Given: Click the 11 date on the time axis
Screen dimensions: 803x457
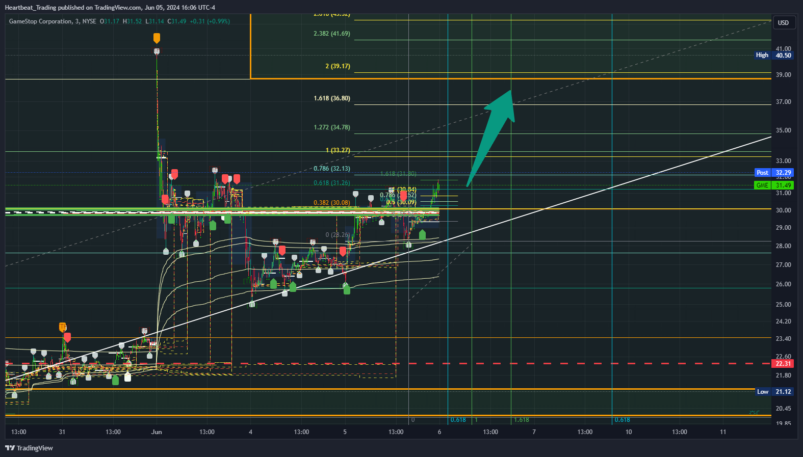Looking at the screenshot, I should click(x=723, y=432).
